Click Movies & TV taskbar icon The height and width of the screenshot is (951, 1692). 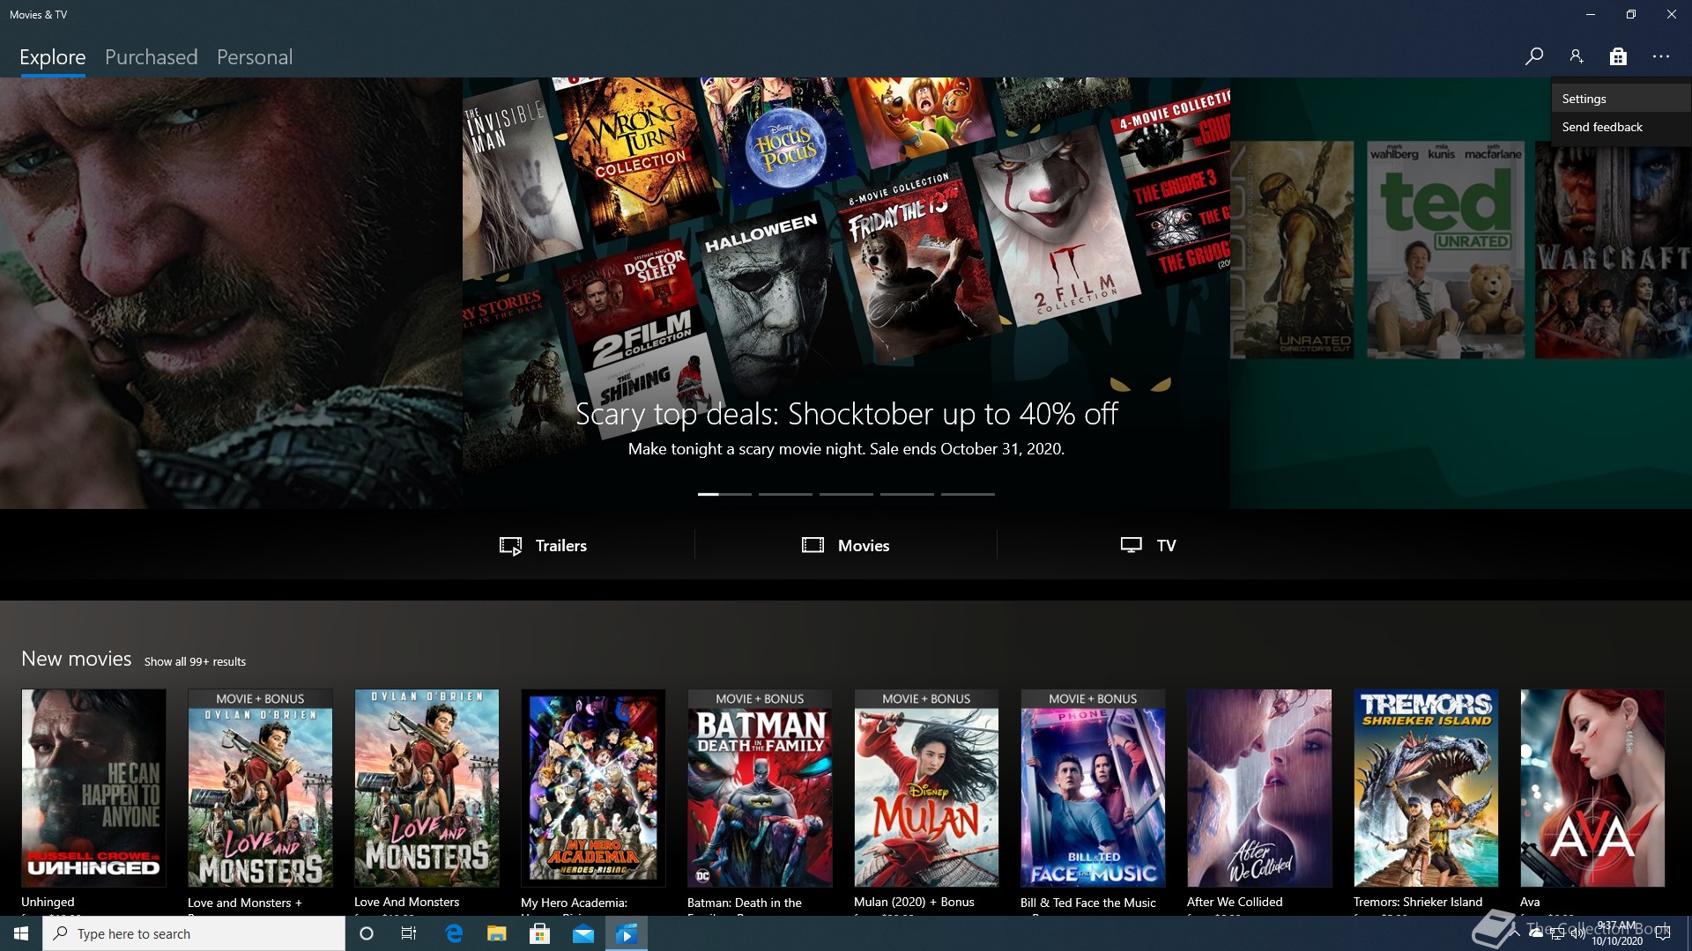click(627, 933)
